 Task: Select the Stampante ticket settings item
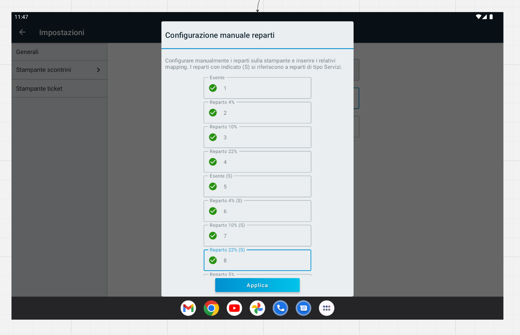[x=59, y=89]
